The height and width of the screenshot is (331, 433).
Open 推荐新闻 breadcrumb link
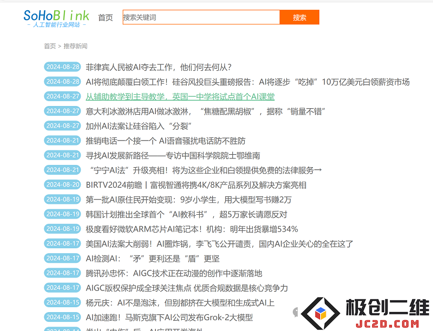coord(75,46)
